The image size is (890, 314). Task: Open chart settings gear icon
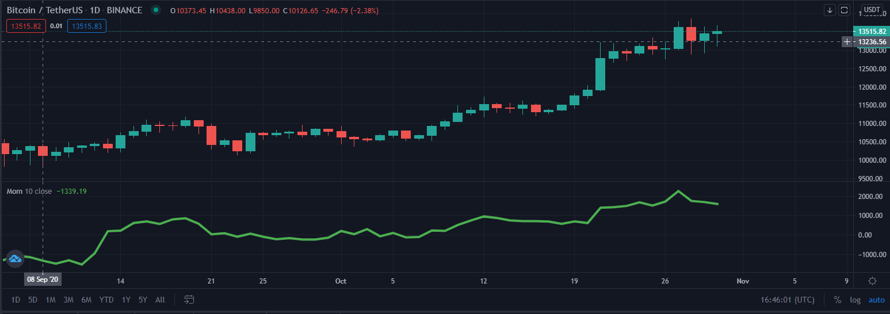[x=873, y=281]
